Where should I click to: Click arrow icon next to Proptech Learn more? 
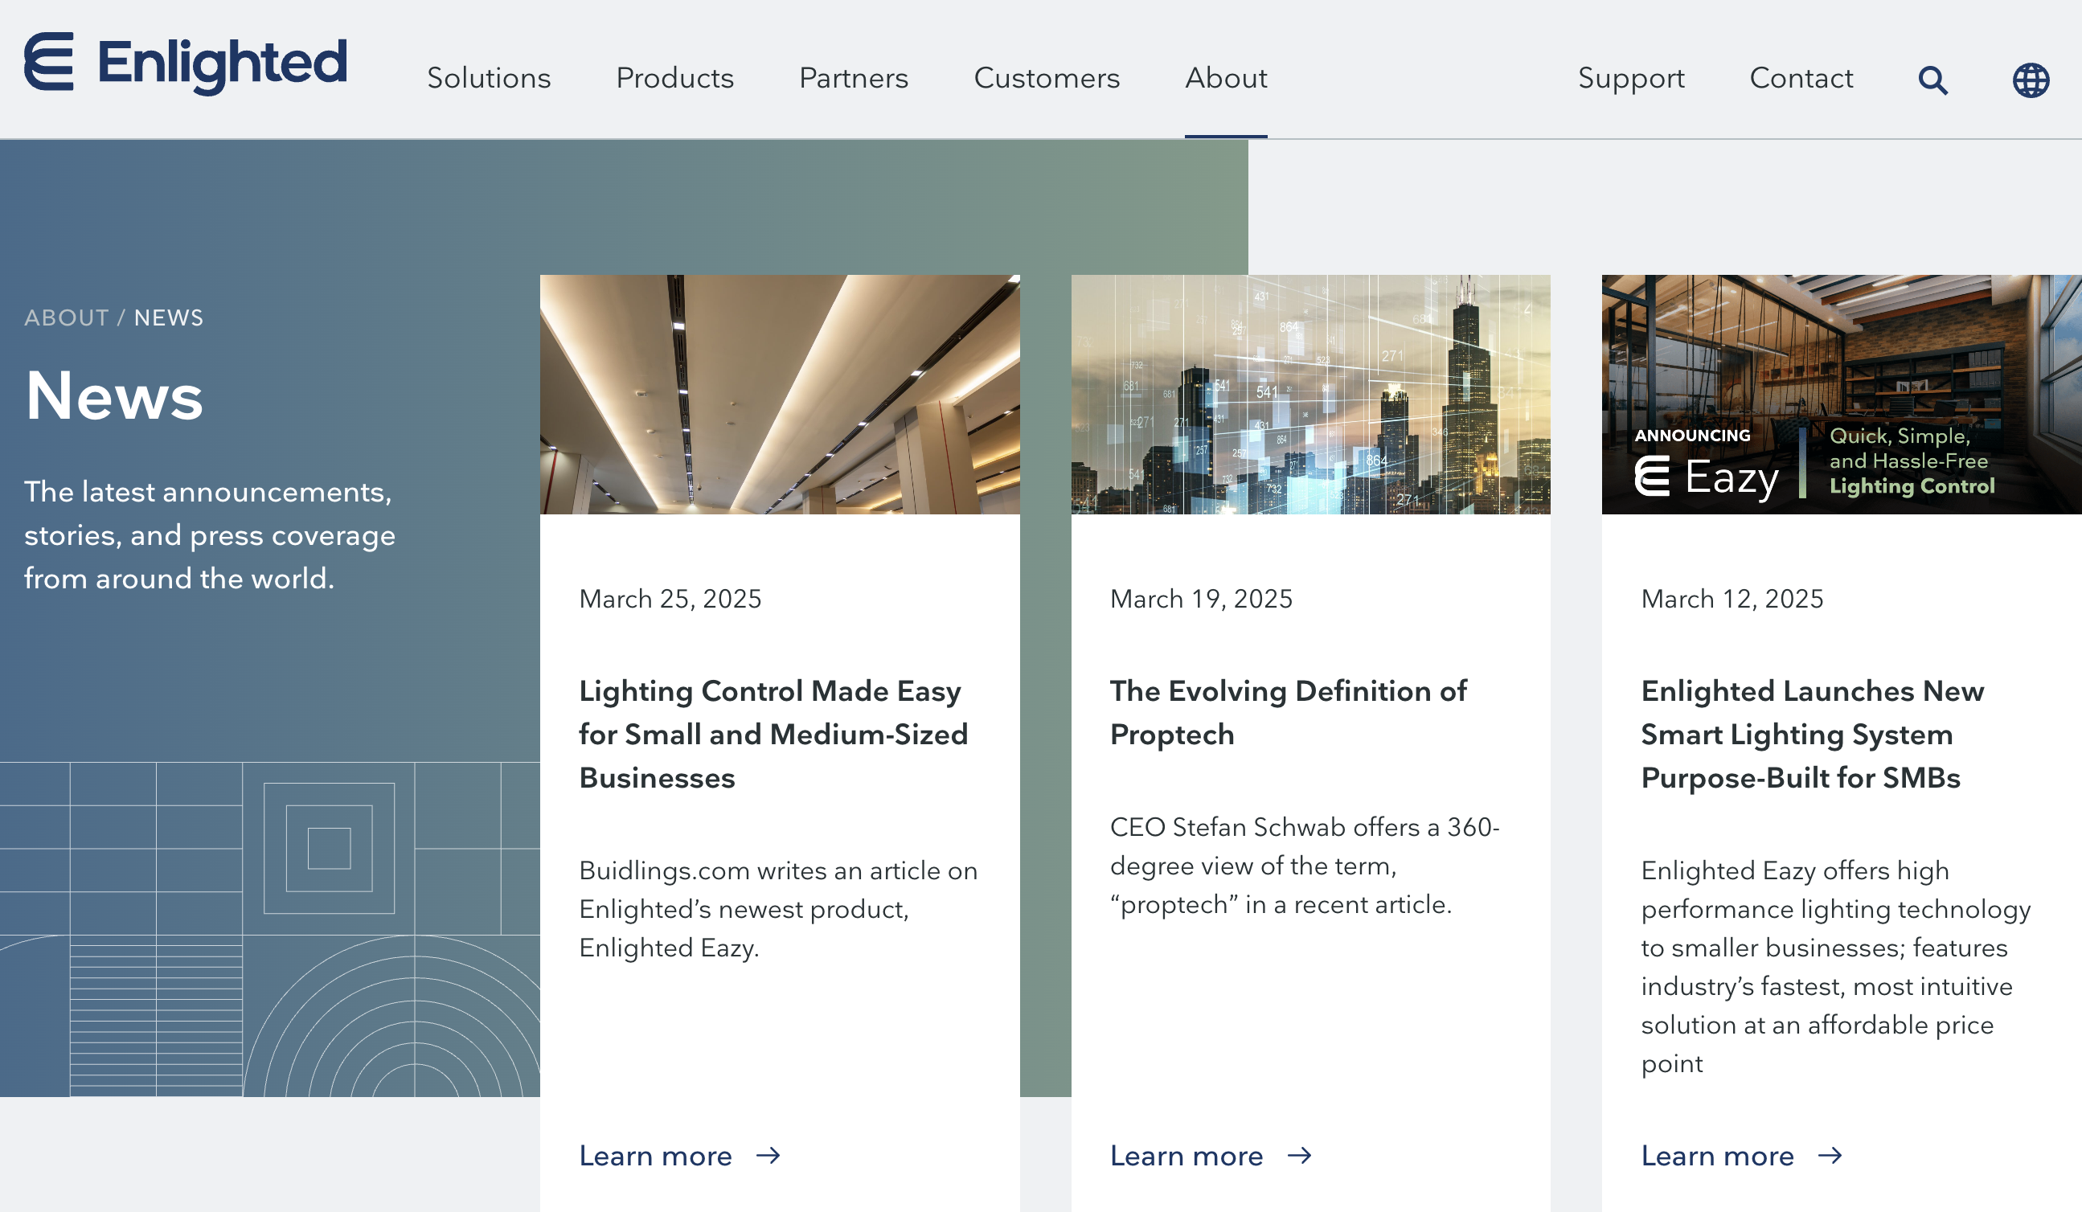[1300, 1155]
